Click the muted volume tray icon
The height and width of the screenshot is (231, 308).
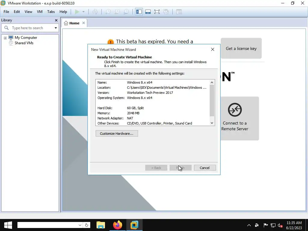[x=280, y=226]
